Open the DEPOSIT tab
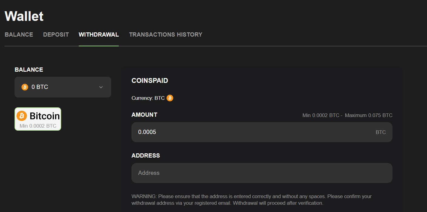Screen dimensions: 427x212 (56, 34)
